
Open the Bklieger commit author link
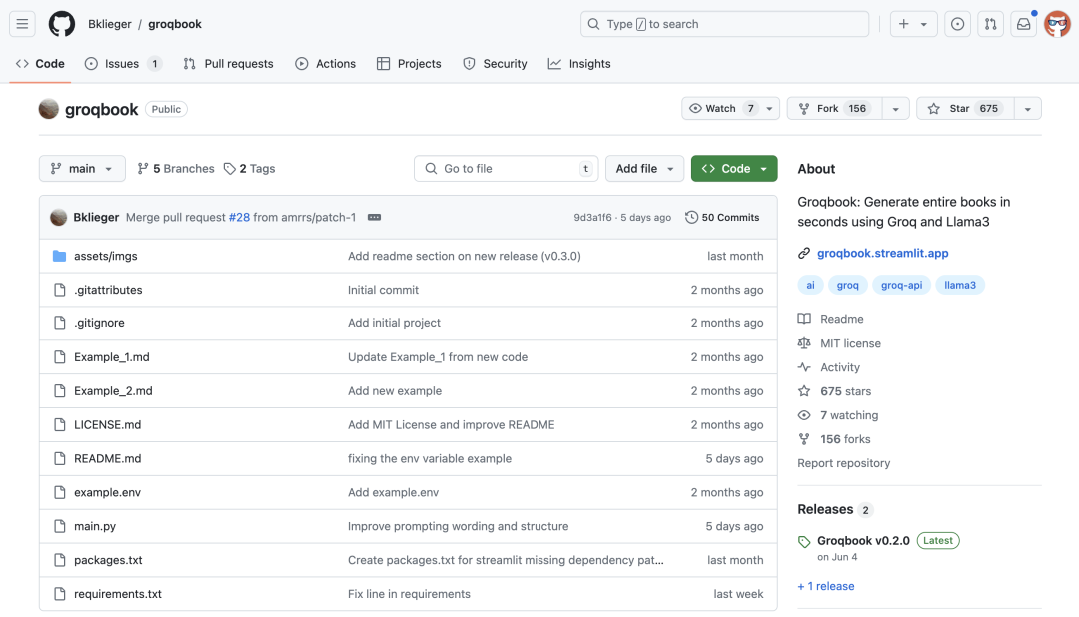(96, 218)
